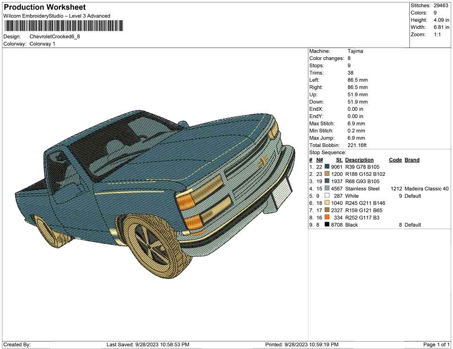Click the St. column header
The height and width of the screenshot is (349, 453).
(339, 160)
